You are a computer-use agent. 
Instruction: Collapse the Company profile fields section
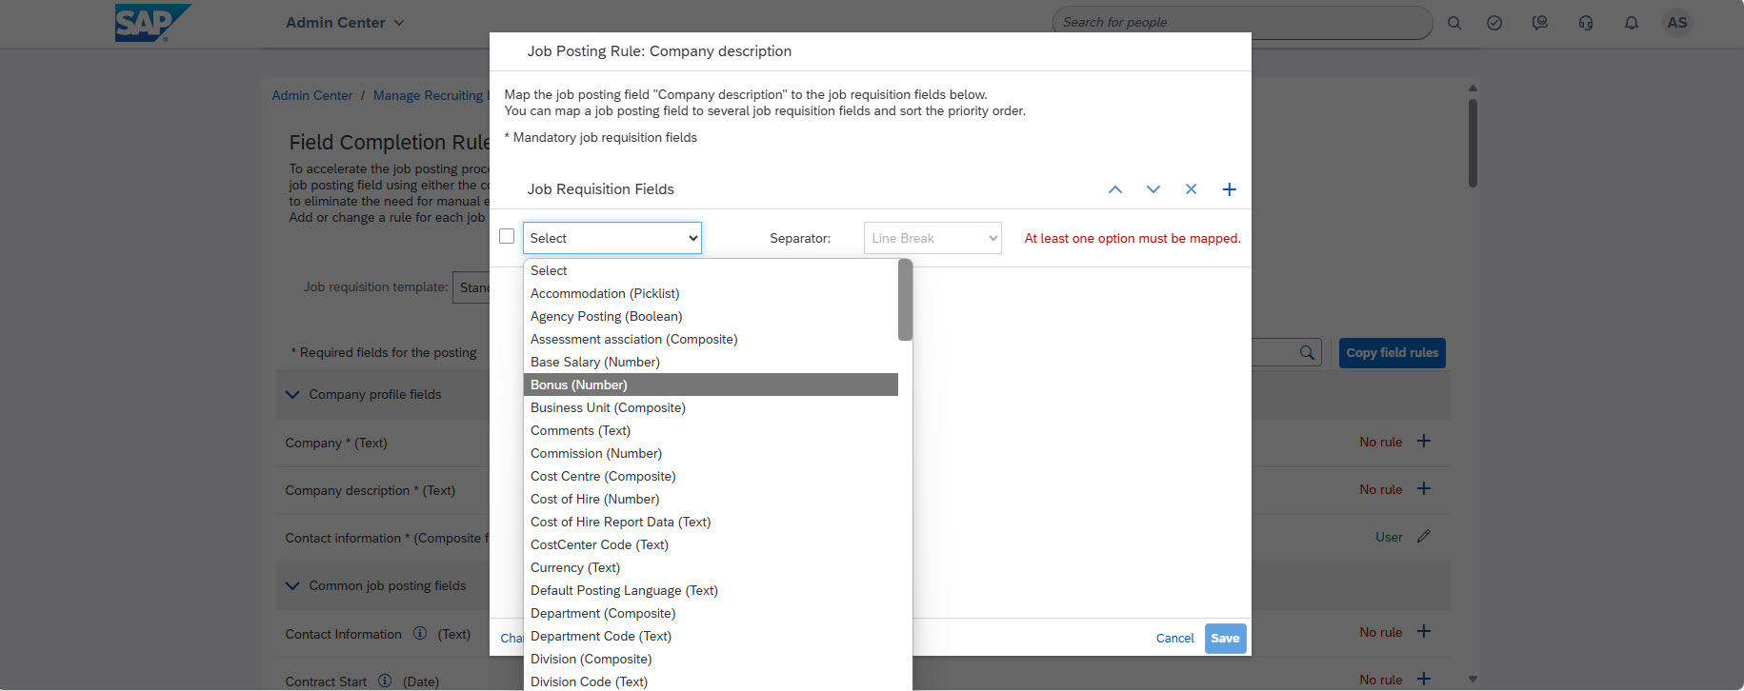point(292,394)
